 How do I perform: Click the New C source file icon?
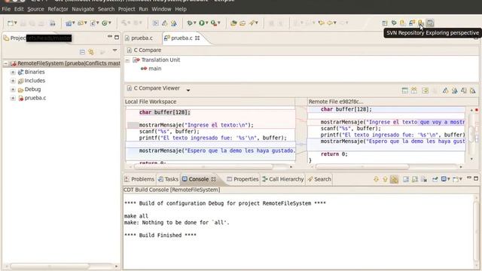[x=93, y=23]
